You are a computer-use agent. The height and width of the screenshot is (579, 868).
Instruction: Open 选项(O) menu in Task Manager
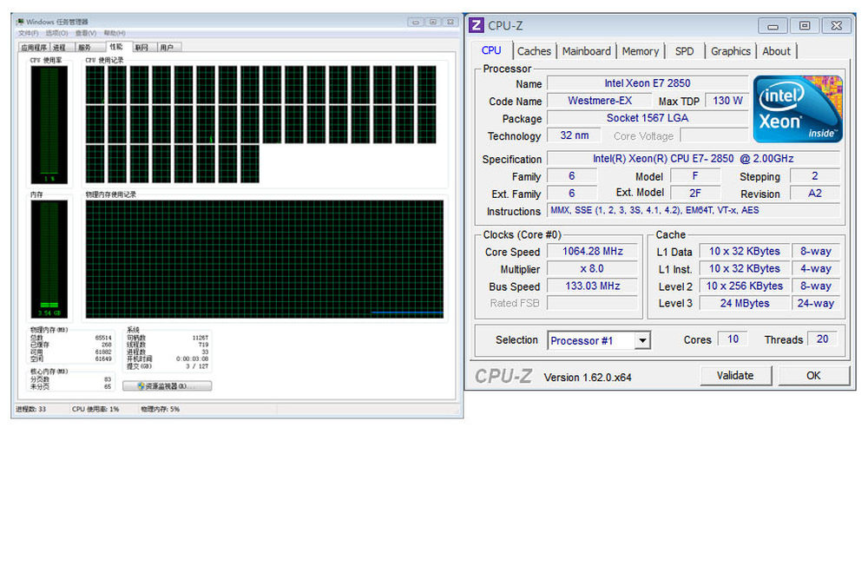click(56, 33)
